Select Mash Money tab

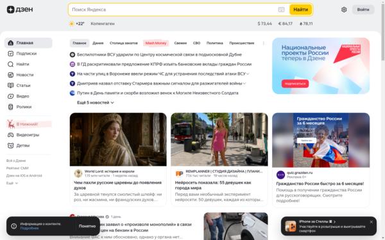coord(156,43)
